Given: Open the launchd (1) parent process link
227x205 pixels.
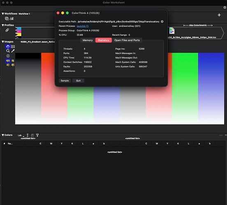Looking at the screenshot, I should (x=83, y=26).
